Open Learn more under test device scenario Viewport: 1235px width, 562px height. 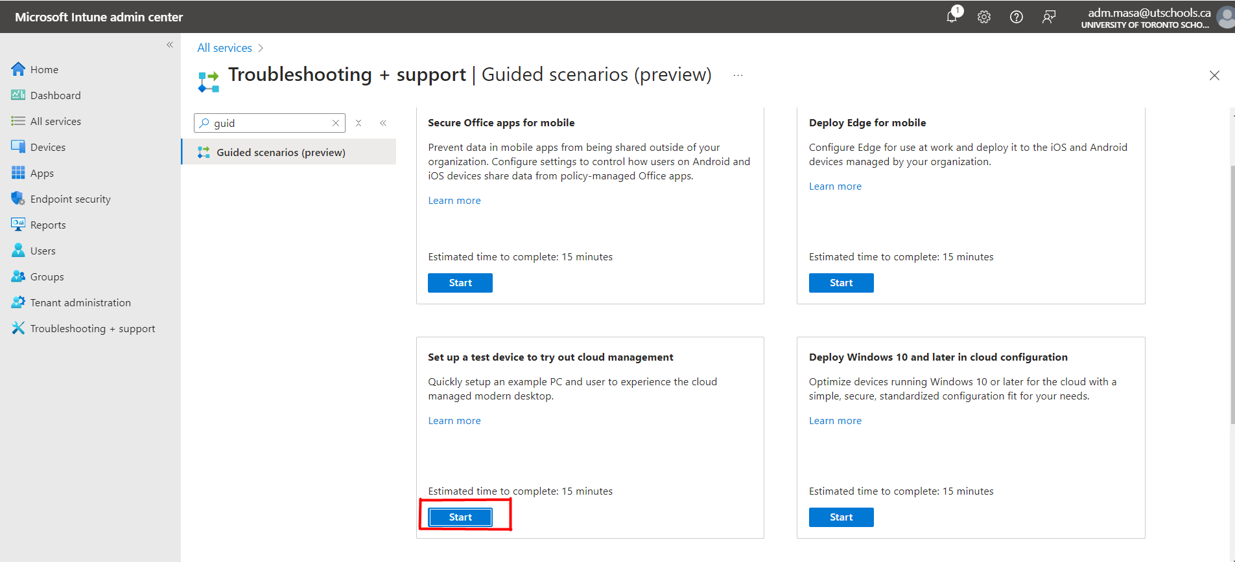[454, 421]
